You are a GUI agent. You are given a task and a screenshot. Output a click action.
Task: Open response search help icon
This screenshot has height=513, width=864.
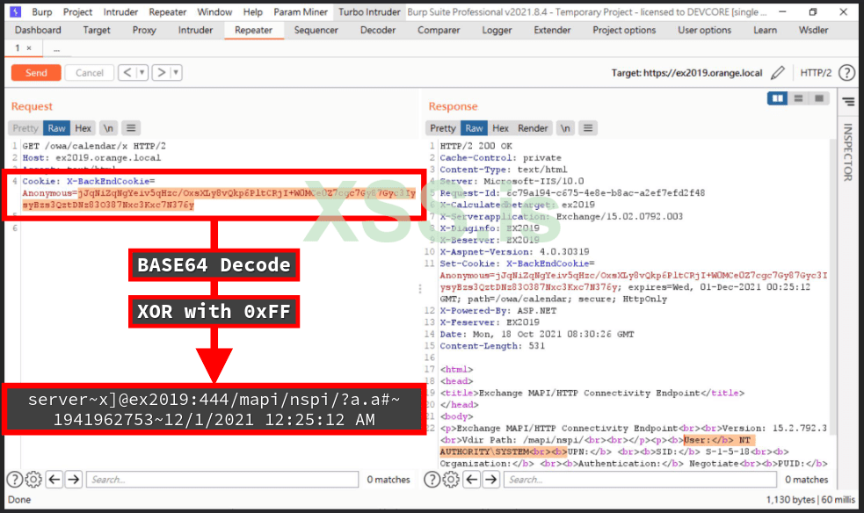(432, 480)
